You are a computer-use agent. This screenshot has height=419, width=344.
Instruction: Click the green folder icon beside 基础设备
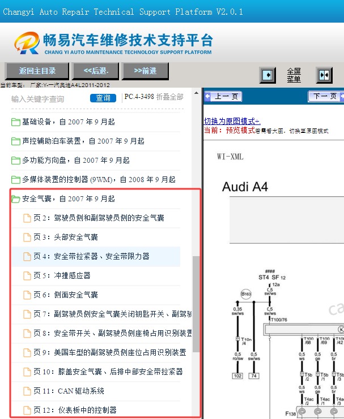16,122
